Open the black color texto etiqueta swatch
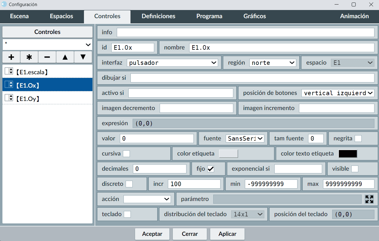 [348, 154]
